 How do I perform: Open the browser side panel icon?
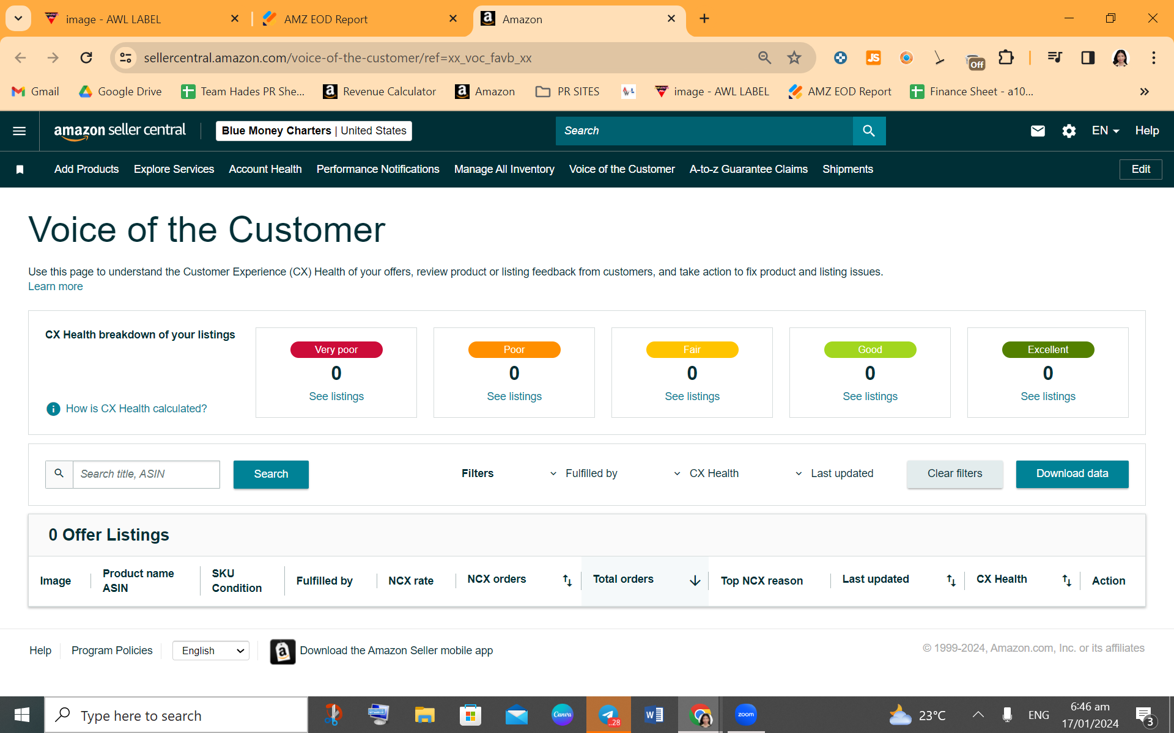1088,57
